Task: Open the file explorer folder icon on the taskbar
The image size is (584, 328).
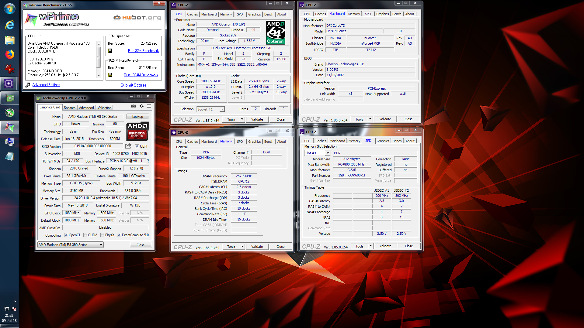Action: (x=9, y=40)
